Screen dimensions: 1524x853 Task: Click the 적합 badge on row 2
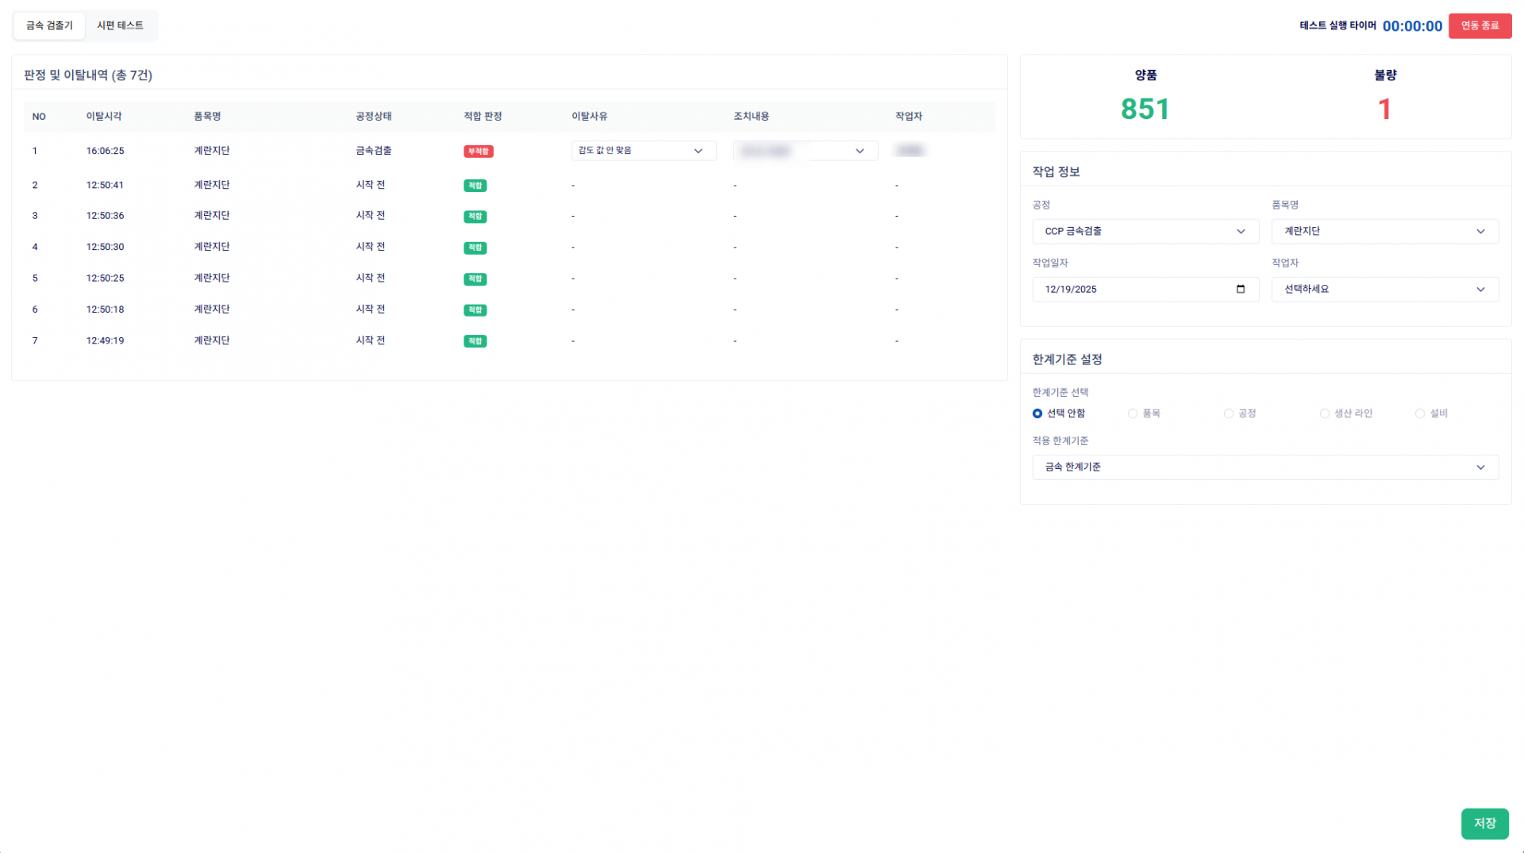tap(475, 185)
